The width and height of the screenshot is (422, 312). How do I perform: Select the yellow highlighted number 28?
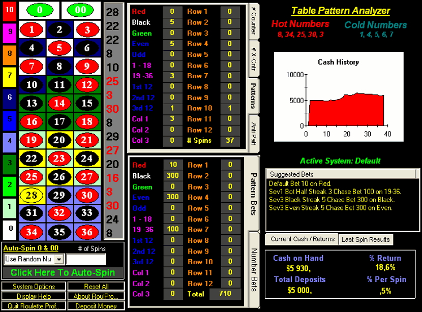tap(32, 195)
